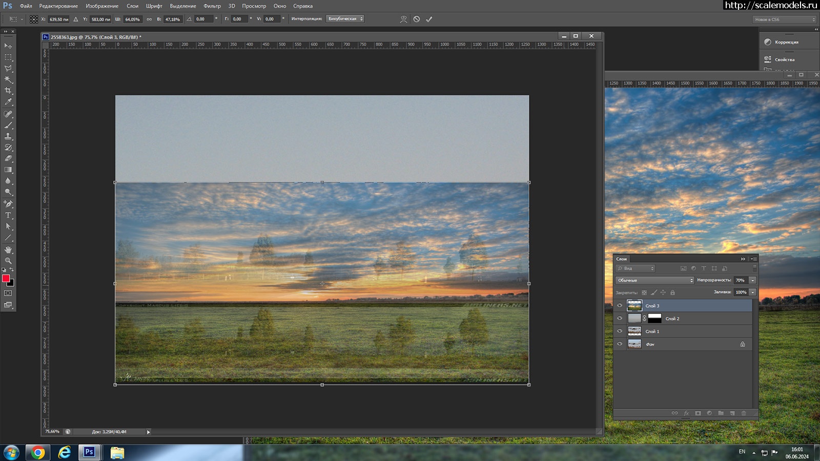Image resolution: width=820 pixels, height=461 pixels.
Task: Select the History Brush tool
Action: coord(8,148)
